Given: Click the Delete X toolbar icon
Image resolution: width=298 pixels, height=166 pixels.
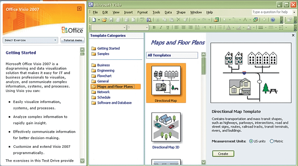Looking at the screenshot, I should (178, 19).
